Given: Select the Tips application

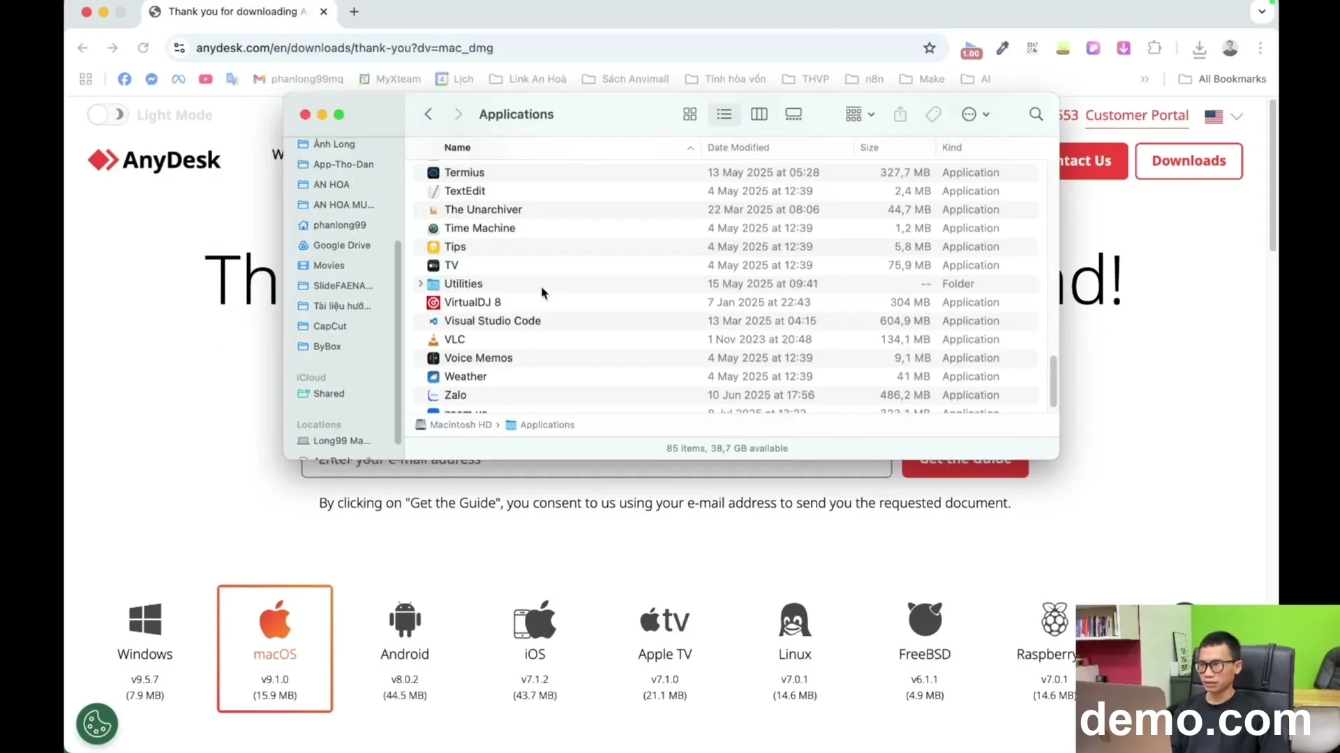Looking at the screenshot, I should pyautogui.click(x=726, y=247).
